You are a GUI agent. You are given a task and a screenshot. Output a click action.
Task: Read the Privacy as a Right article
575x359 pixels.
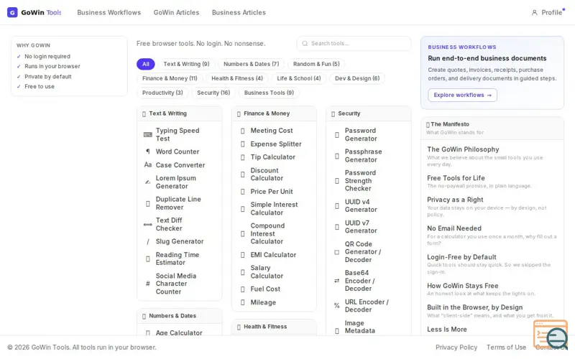[x=455, y=200]
